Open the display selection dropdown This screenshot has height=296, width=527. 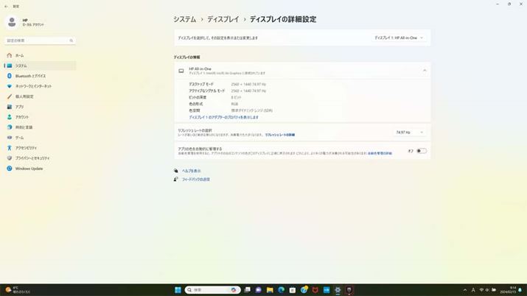tap(399, 38)
